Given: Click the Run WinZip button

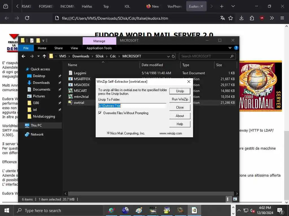Looking at the screenshot, I should point(180,99).
